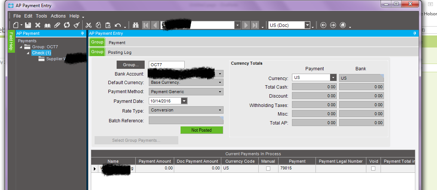Collapse the Check (1) tree node

(x=28, y=53)
